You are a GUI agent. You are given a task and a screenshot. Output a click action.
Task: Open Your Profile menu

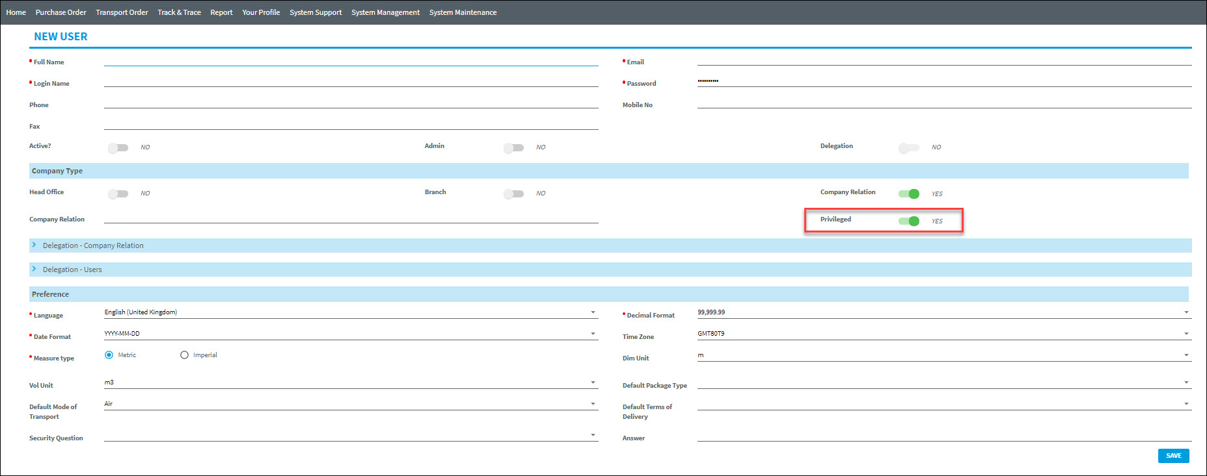pos(261,12)
